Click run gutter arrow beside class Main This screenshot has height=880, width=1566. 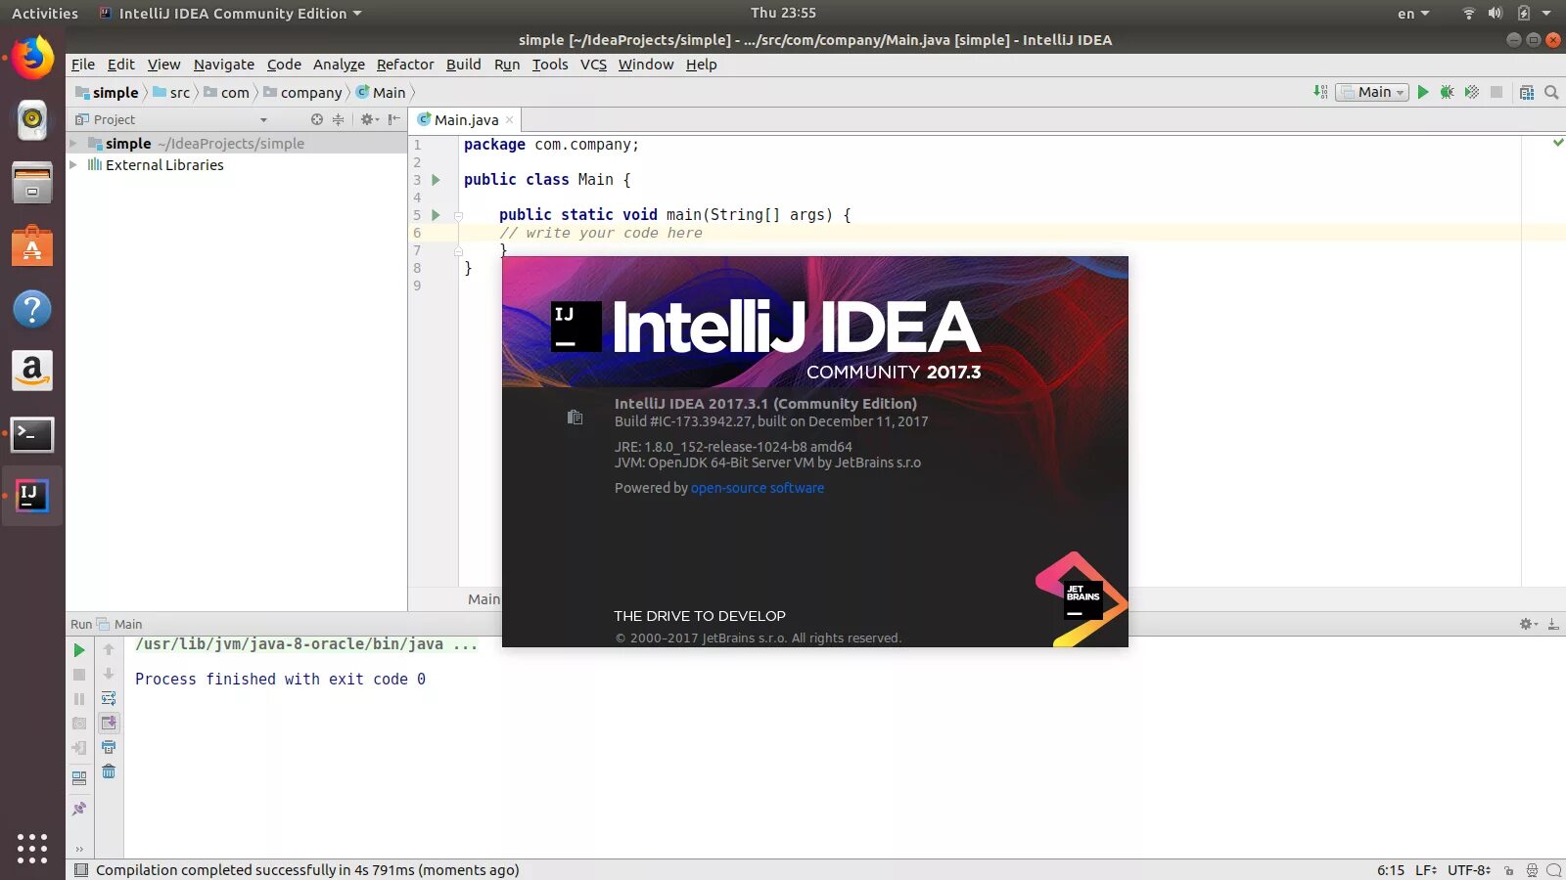click(x=437, y=180)
